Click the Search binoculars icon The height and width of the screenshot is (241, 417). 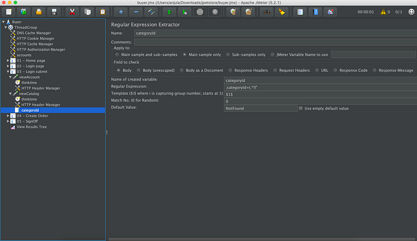pos(266,12)
